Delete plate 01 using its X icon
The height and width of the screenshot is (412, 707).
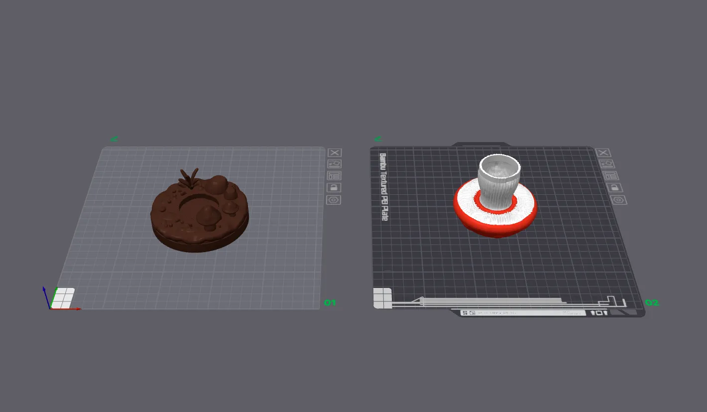click(335, 153)
